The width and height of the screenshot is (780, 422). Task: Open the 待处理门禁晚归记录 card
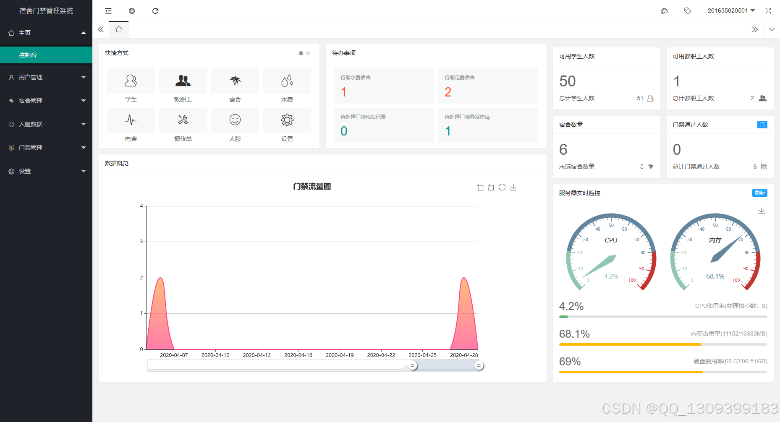click(x=384, y=125)
